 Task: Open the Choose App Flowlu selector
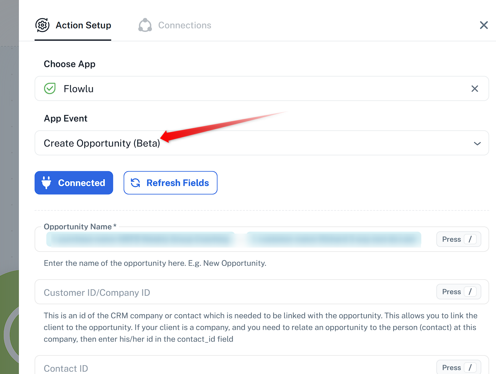[x=262, y=89]
